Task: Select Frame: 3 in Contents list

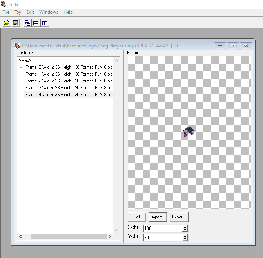Action: coord(68,88)
